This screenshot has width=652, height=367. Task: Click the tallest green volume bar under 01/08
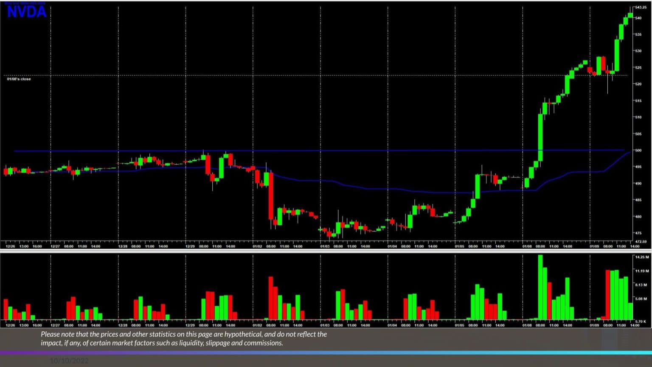541,287
